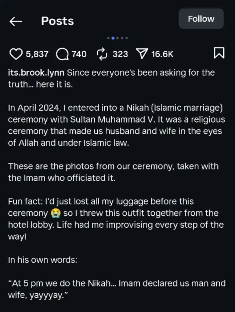This screenshot has width=235, height=312.
Task: Repost using the circular arrows icon
Action: 101,54
